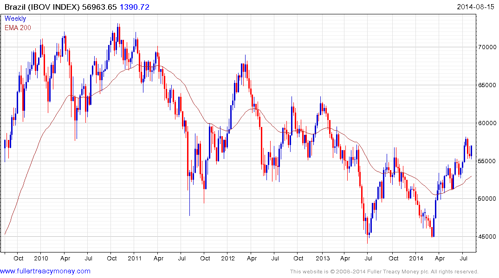Click the 2011 year label on time axis

pos(134,258)
